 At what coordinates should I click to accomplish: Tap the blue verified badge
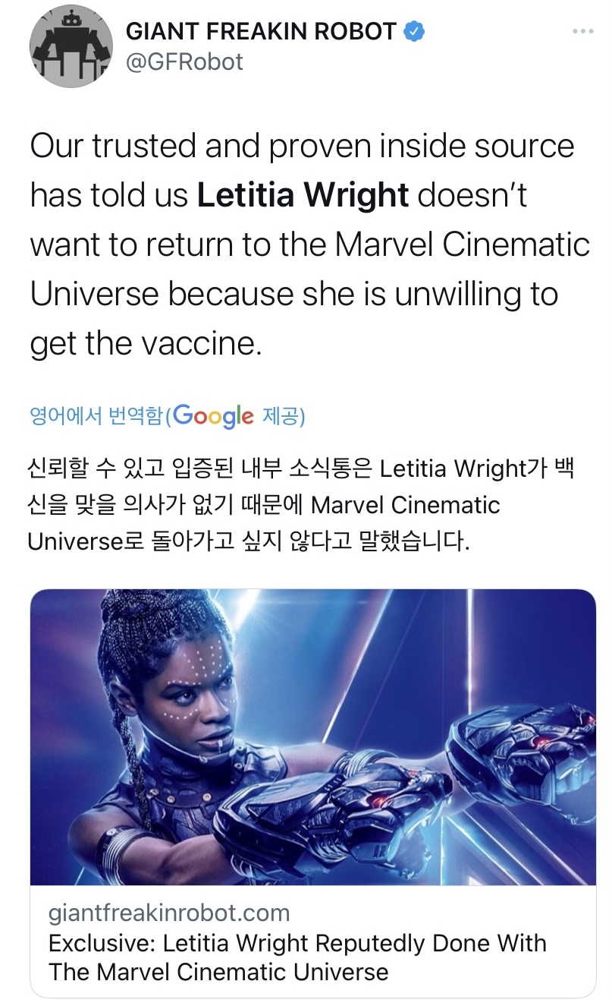coord(414,32)
